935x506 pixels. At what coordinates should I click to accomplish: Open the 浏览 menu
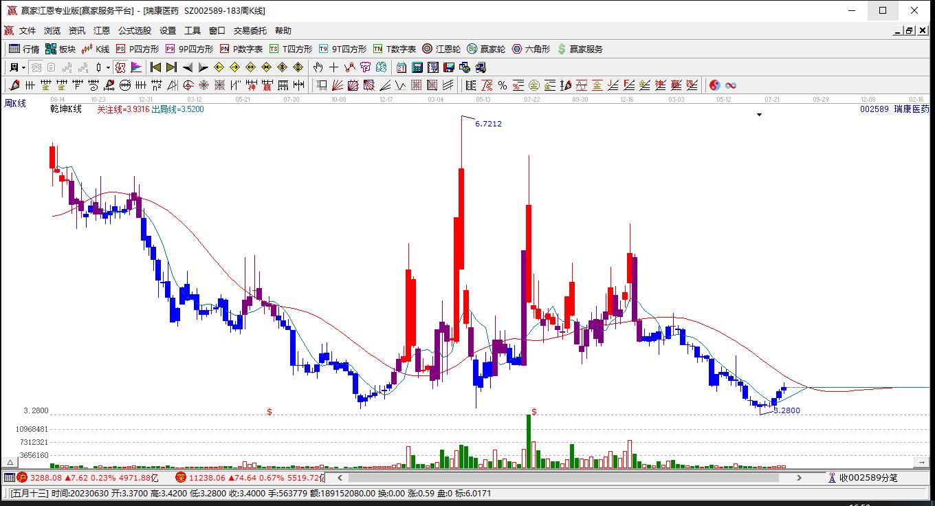pos(52,31)
